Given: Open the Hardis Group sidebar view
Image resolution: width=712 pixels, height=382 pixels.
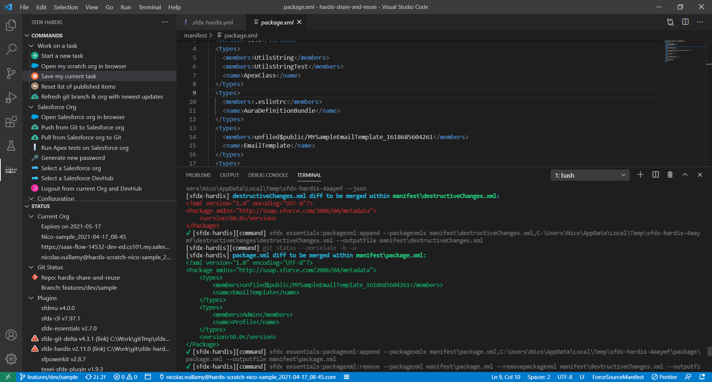Looking at the screenshot, I should tap(11, 170).
